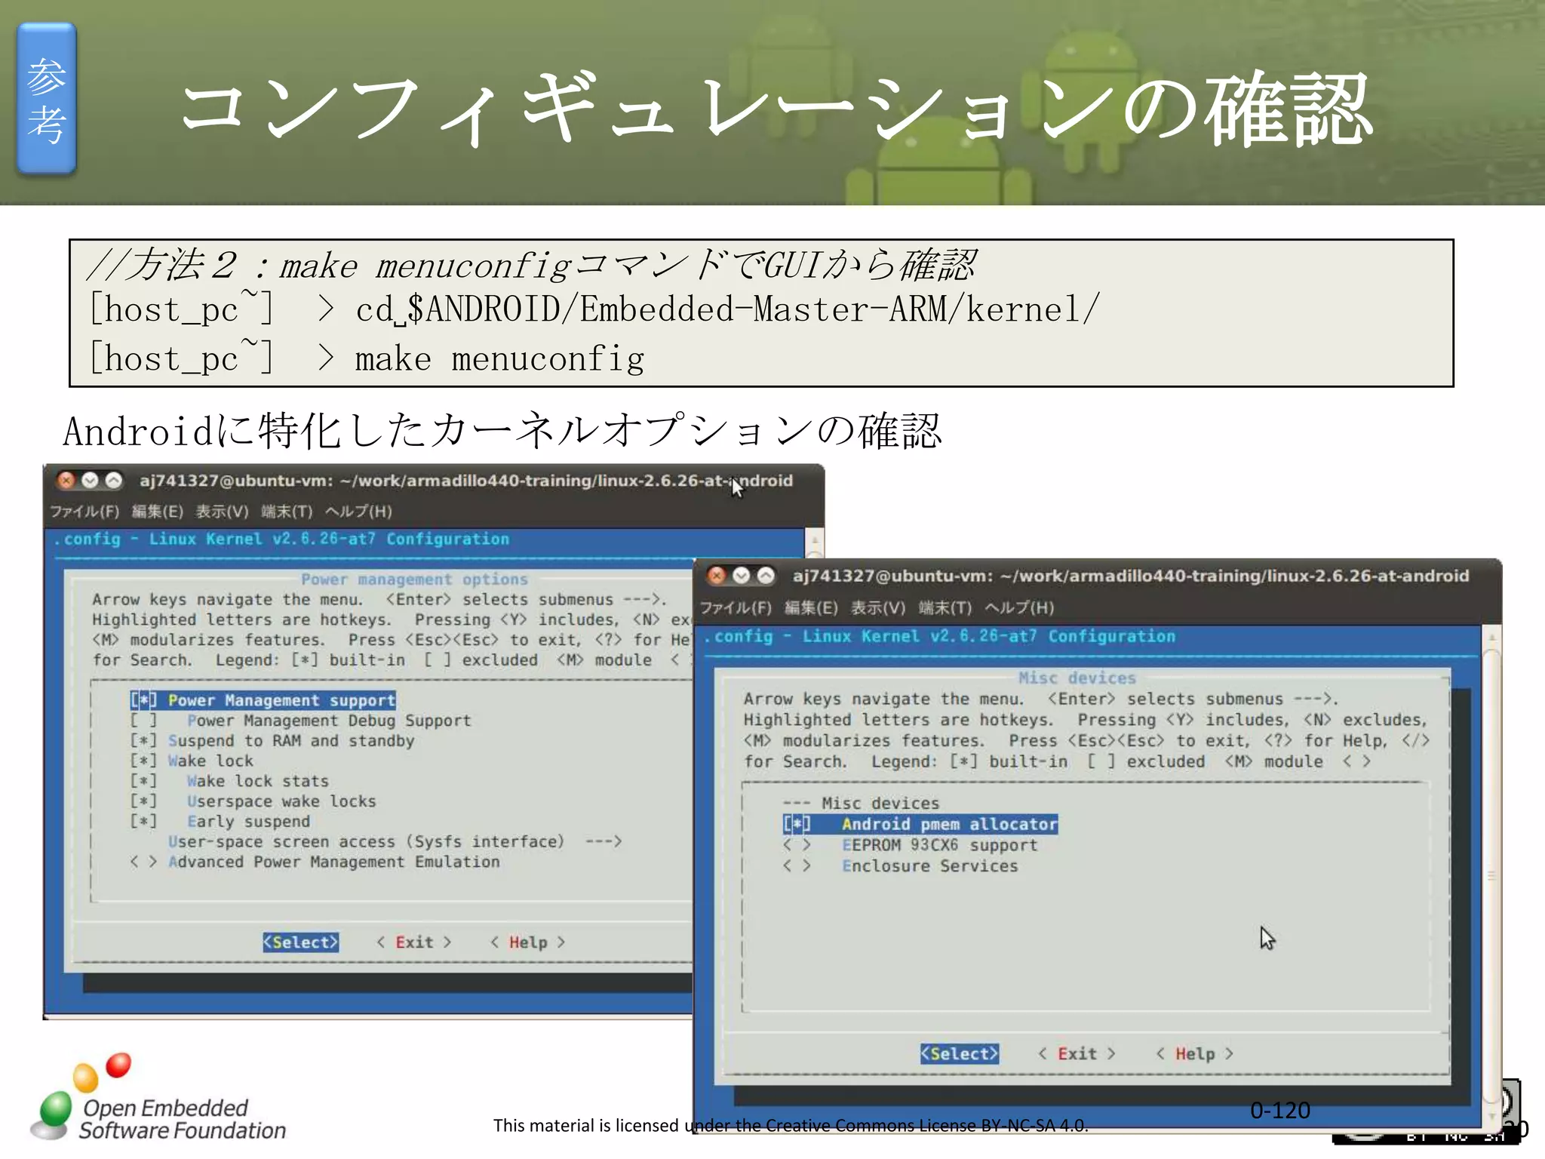The height and width of the screenshot is (1159, 1545).
Task: Click the front terminal's title bar text
Action: click(1131, 576)
